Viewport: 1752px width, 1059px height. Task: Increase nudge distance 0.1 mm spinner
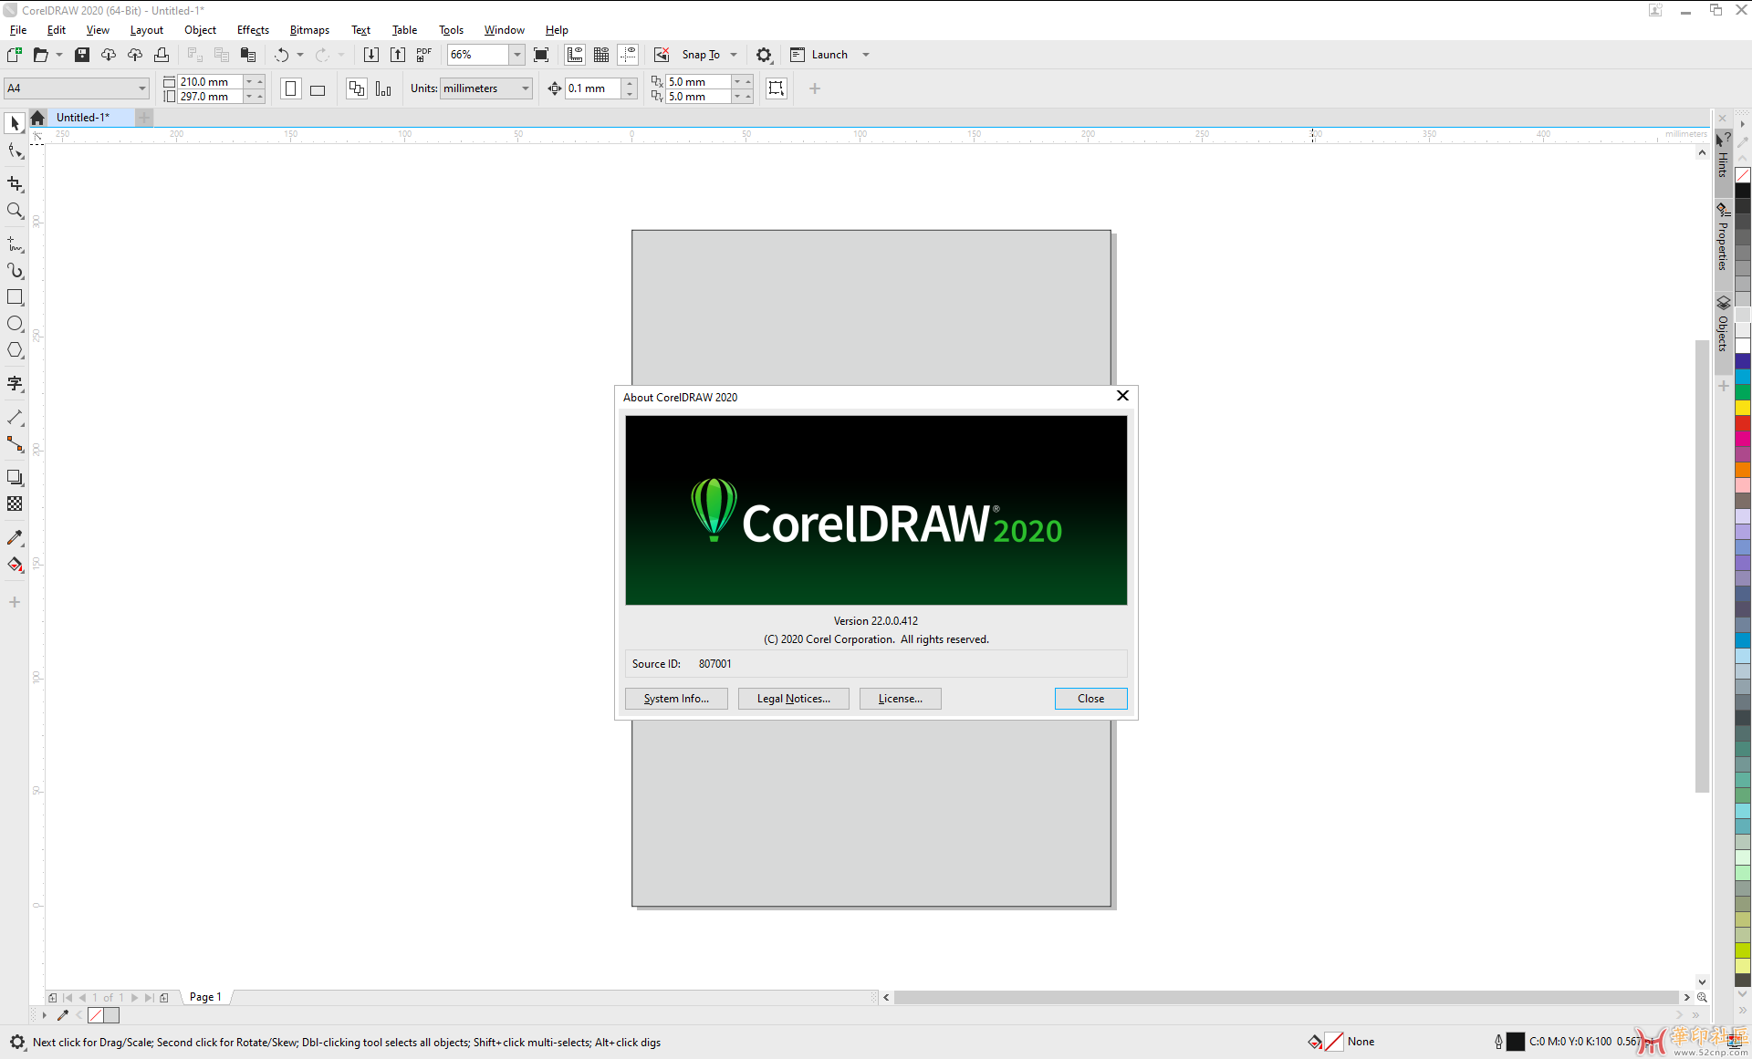(630, 83)
